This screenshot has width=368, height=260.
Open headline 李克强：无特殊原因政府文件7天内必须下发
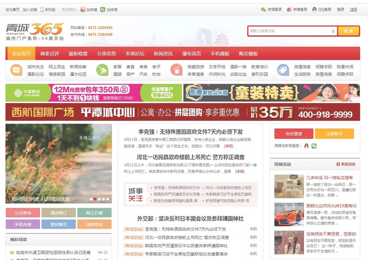point(190,132)
